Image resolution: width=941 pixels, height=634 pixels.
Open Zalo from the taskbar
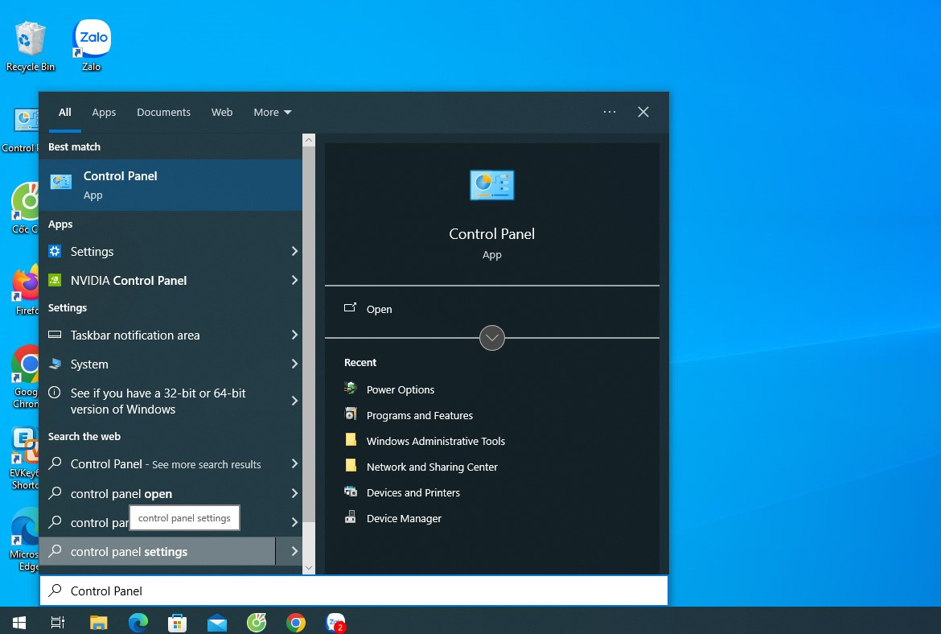(335, 623)
